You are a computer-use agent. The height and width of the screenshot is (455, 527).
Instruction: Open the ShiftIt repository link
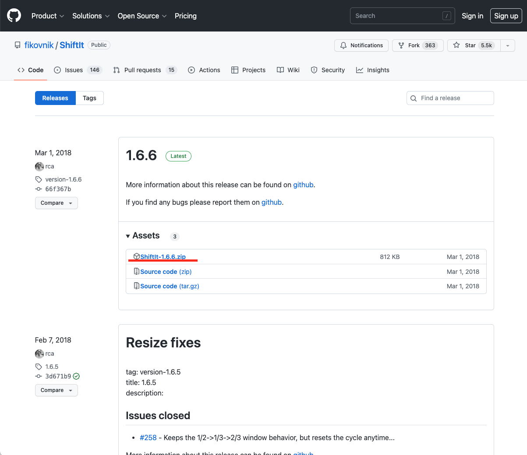(72, 45)
